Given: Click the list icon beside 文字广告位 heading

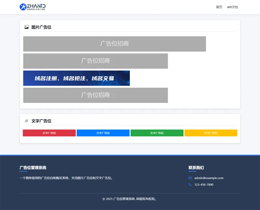Looking at the screenshot, I should click(26, 120).
